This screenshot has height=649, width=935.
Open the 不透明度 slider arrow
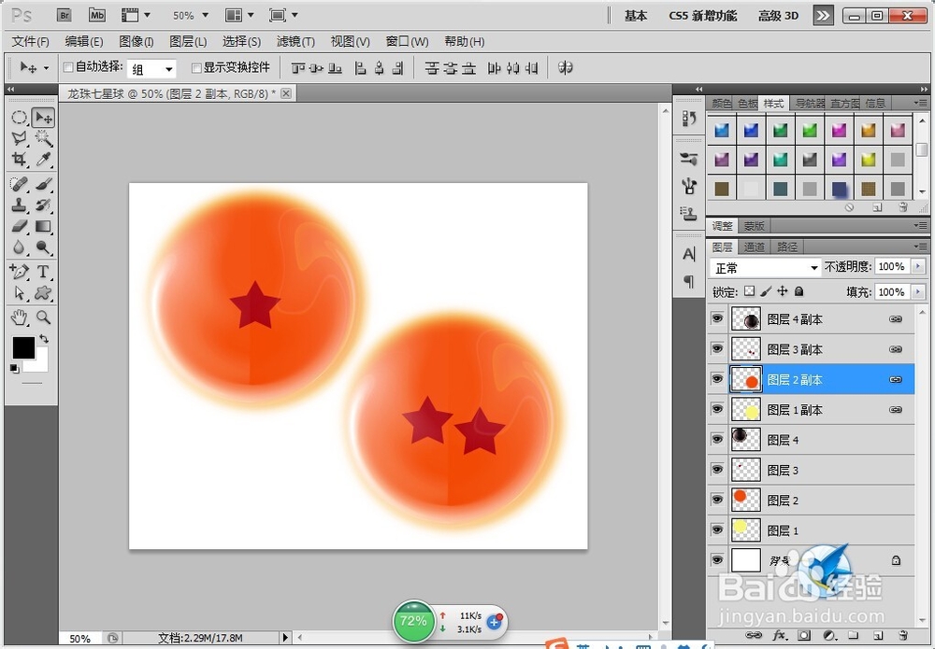[x=918, y=267]
